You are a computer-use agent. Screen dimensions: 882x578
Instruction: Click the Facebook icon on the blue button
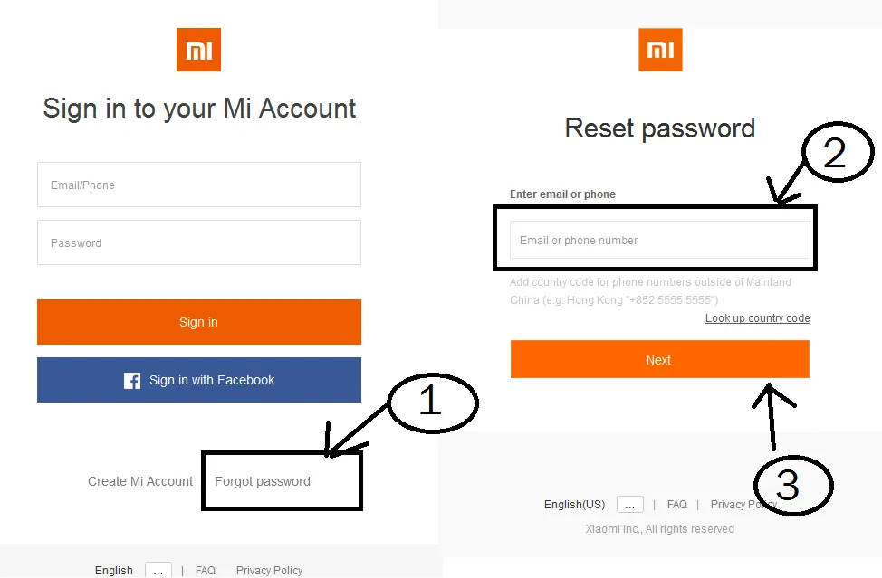click(132, 381)
